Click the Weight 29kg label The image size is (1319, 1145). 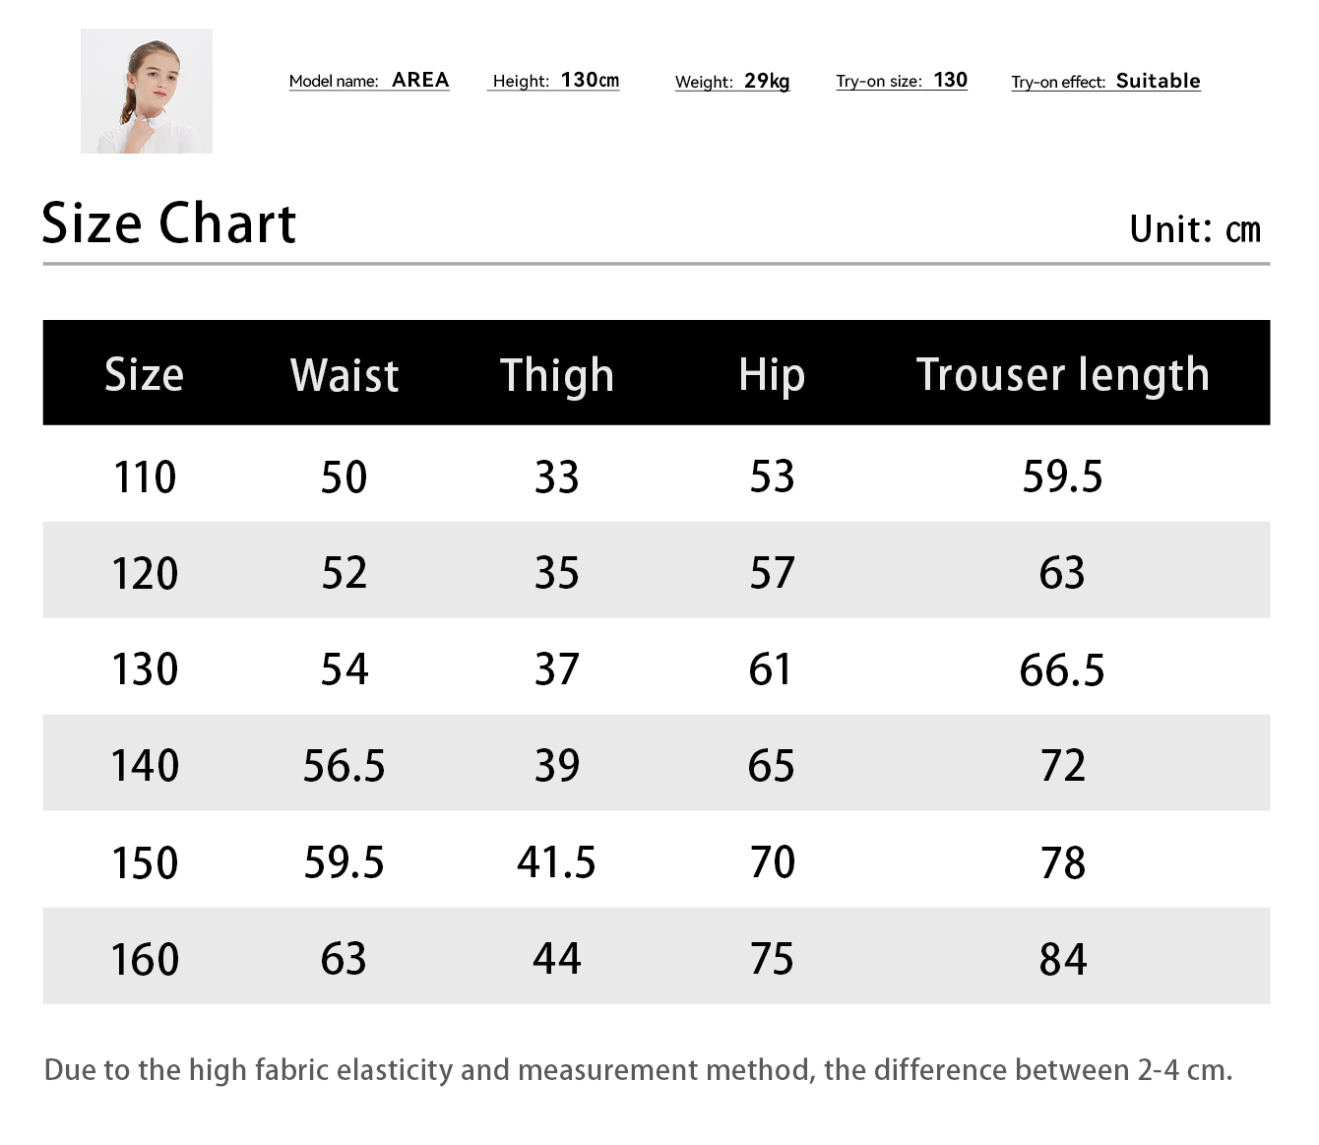point(732,82)
